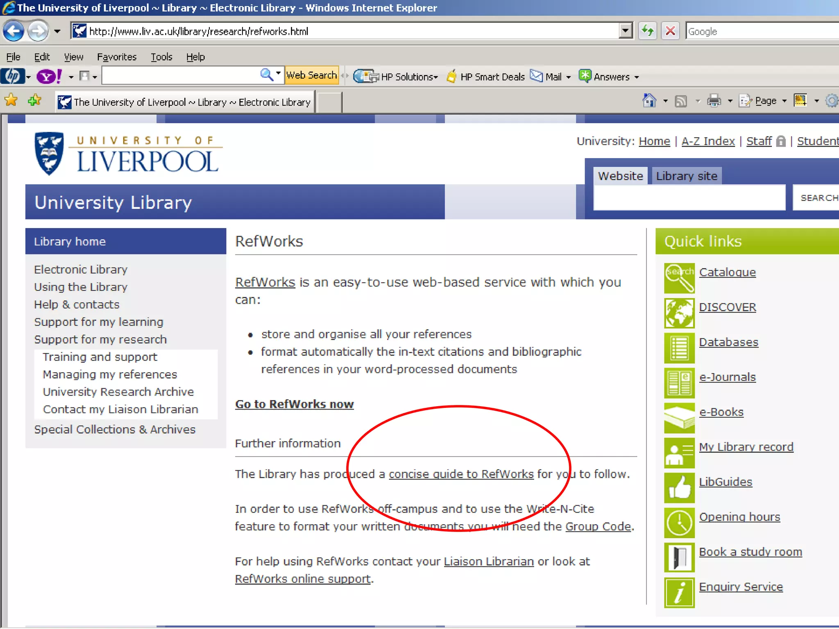Click the library site search input field
839x629 pixels.
tap(689, 198)
